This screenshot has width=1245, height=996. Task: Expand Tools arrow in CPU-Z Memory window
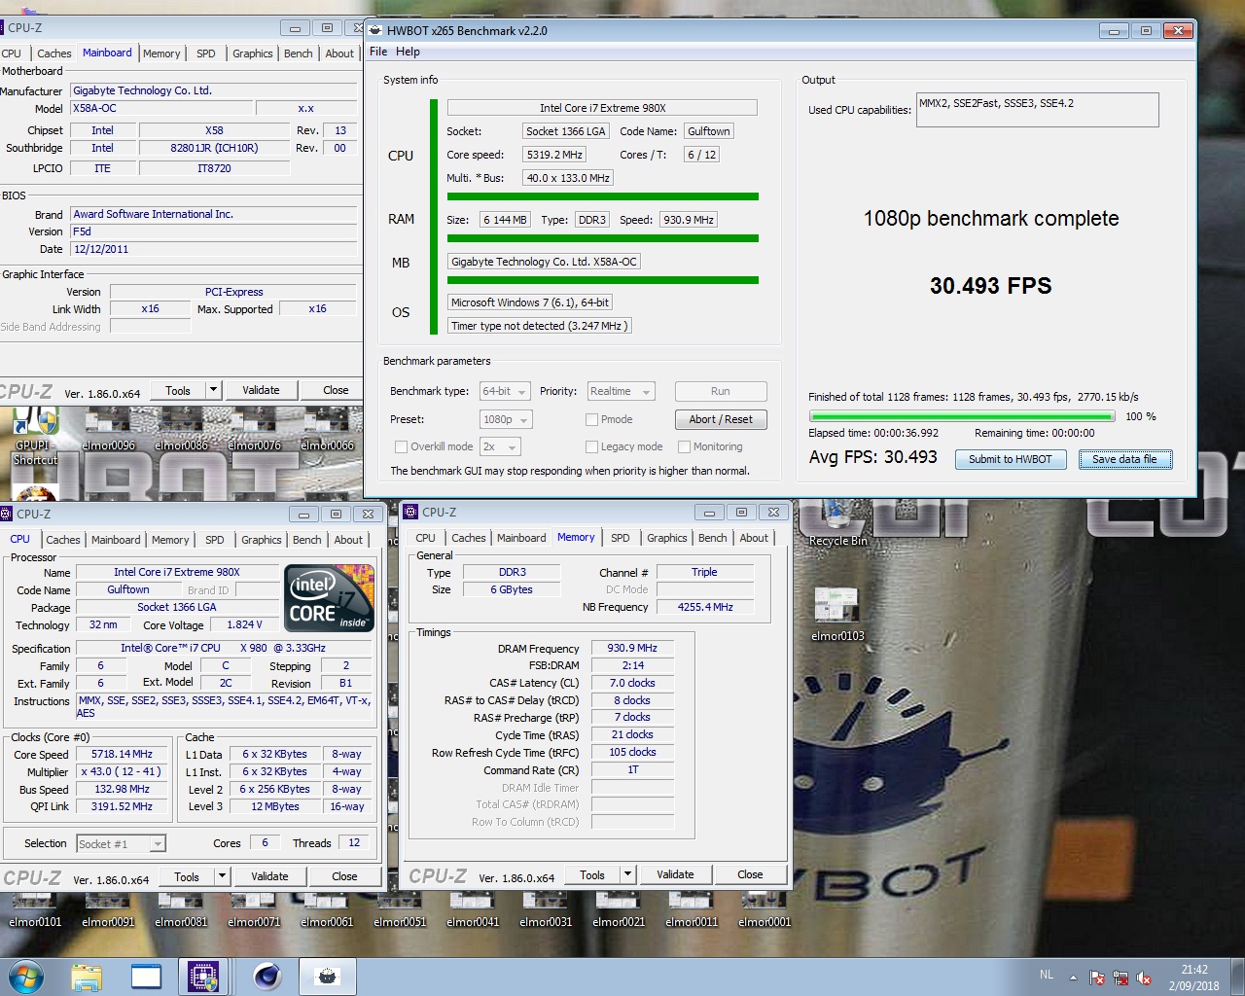(x=627, y=874)
